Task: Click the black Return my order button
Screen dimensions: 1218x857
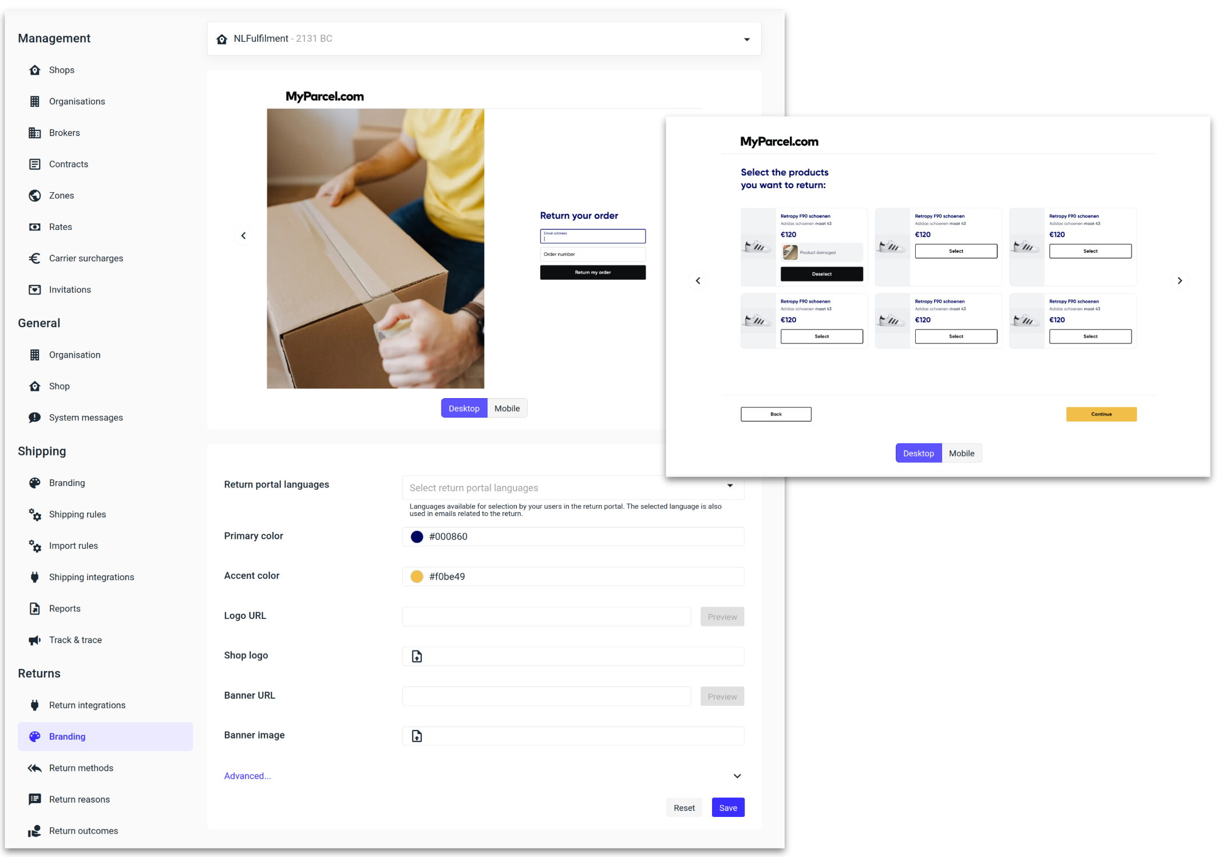Action: click(x=593, y=272)
